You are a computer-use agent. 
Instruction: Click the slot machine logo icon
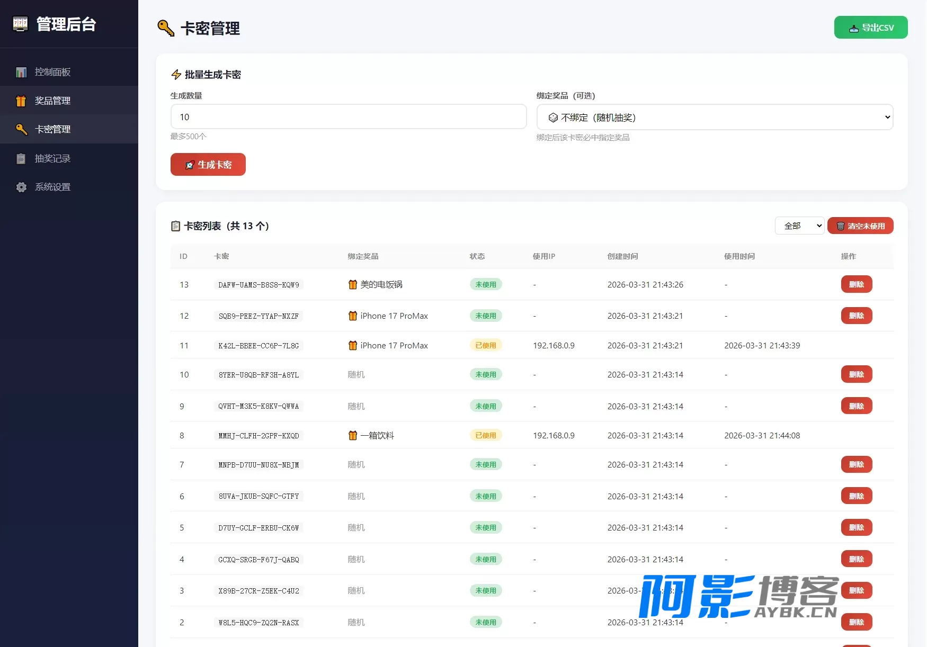point(20,24)
